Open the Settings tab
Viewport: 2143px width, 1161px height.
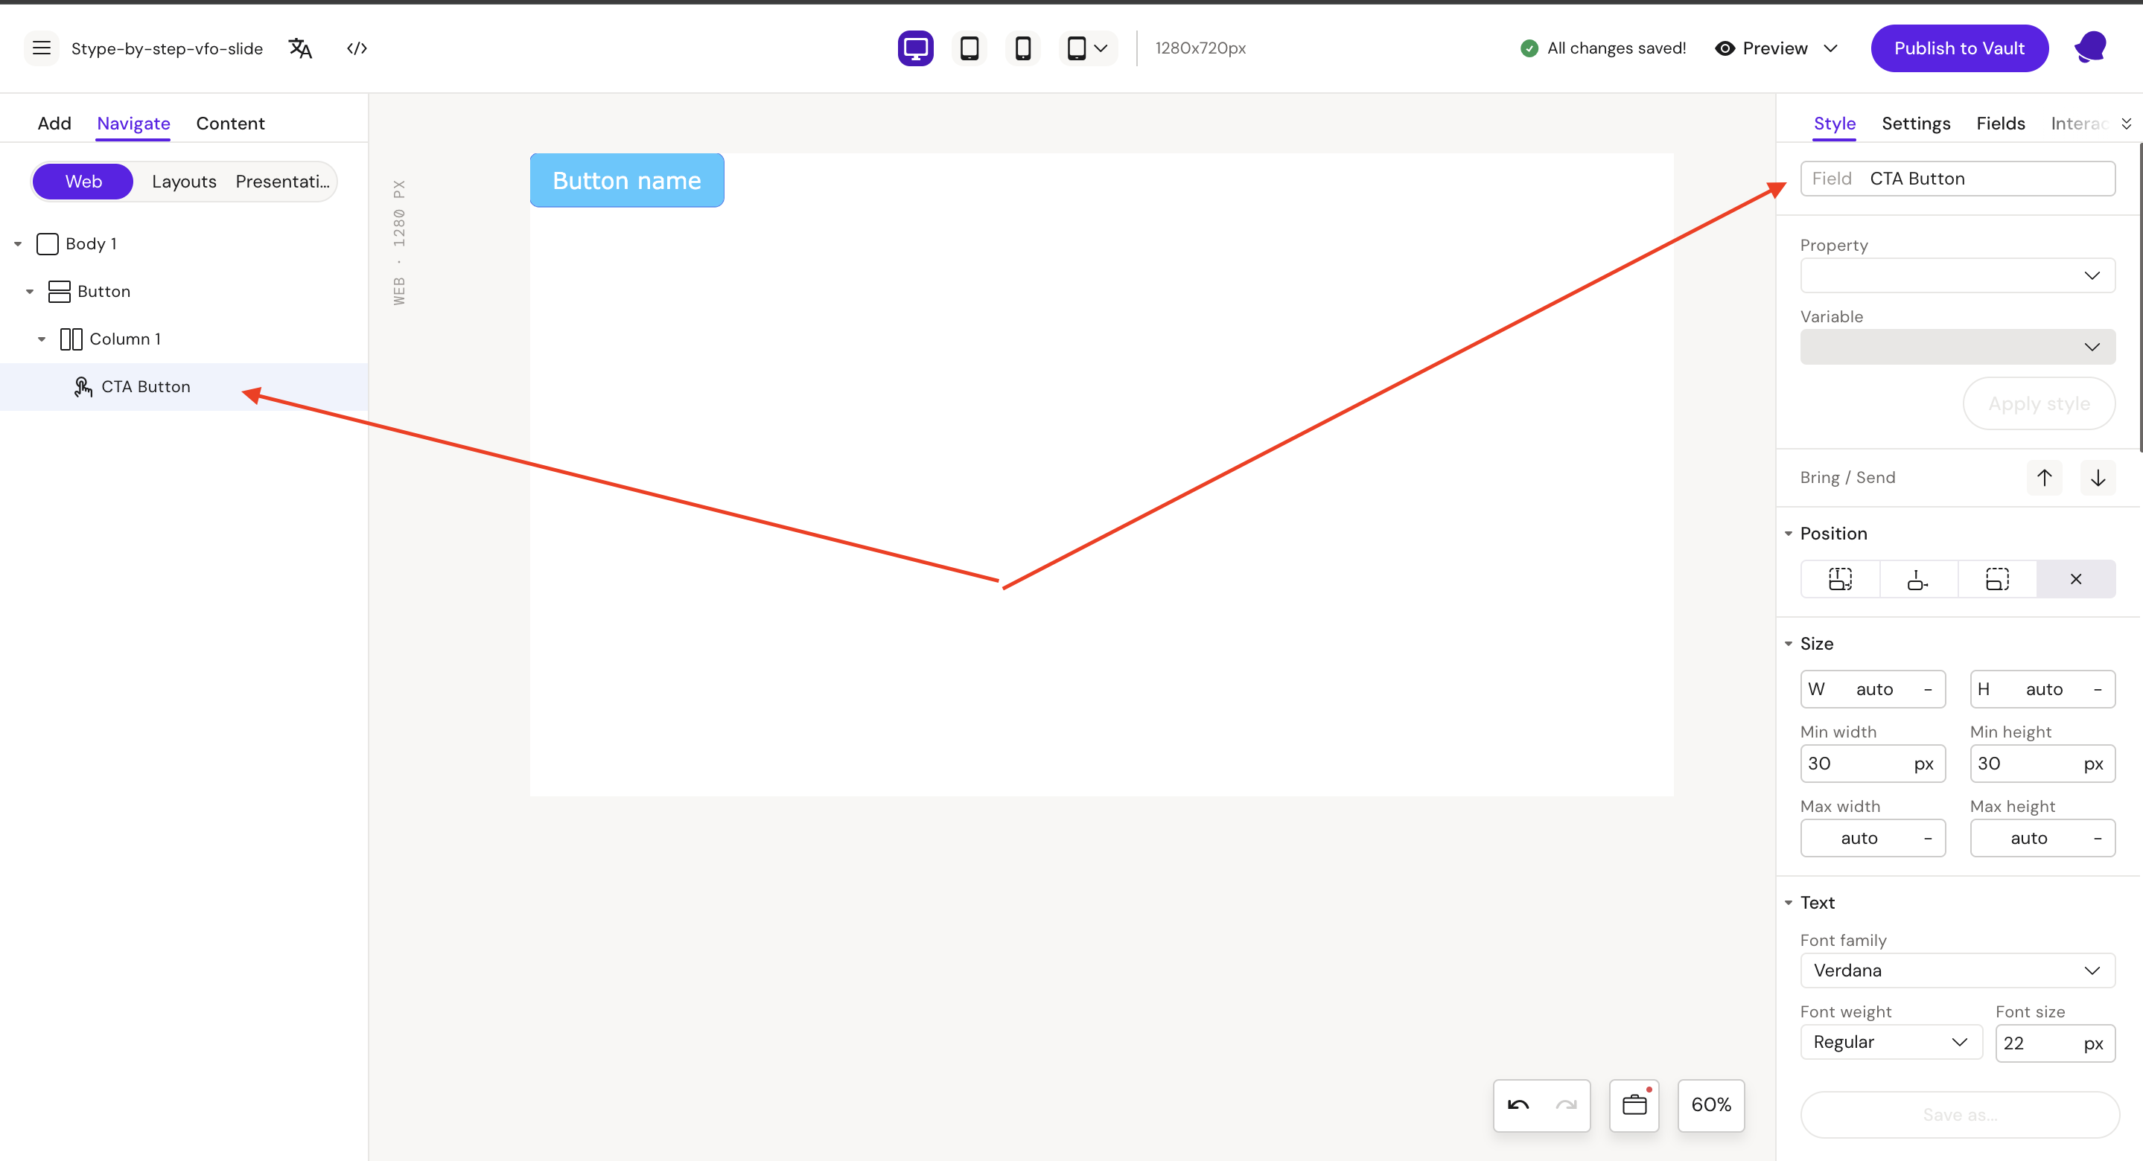click(1916, 123)
